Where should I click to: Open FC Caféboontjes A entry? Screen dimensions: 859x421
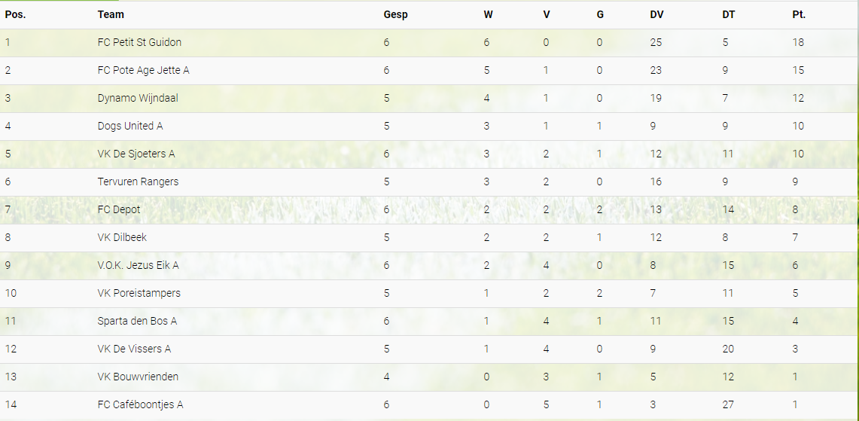click(140, 404)
